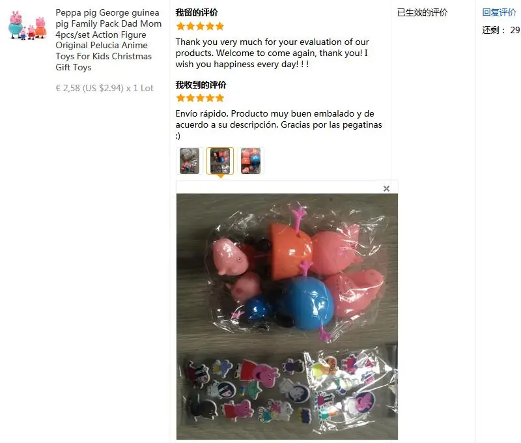The height and width of the screenshot is (443, 521).
Task: Click the 已生效的评价 status text
Action: coord(422,12)
